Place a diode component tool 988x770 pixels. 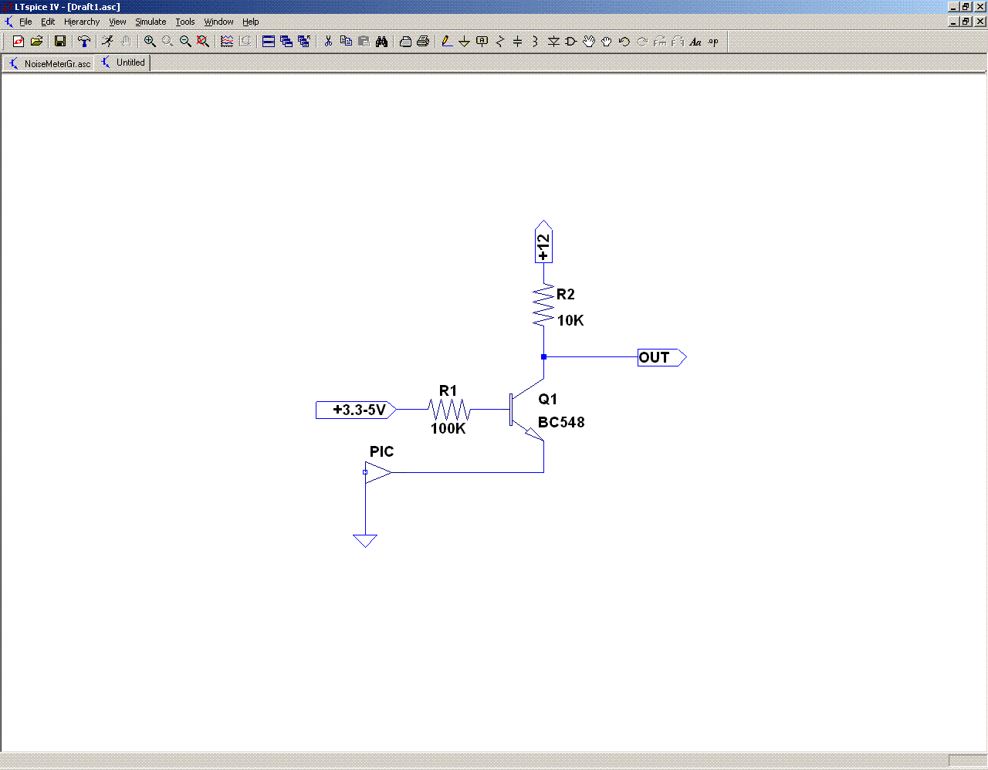tap(553, 42)
